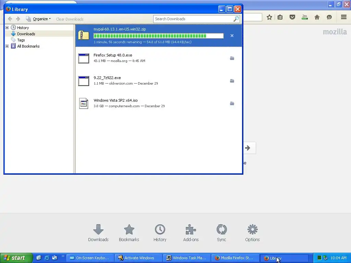Select the Firefox Setup 48.0.exe entry
This screenshot has height=263, width=351.
coord(158,58)
